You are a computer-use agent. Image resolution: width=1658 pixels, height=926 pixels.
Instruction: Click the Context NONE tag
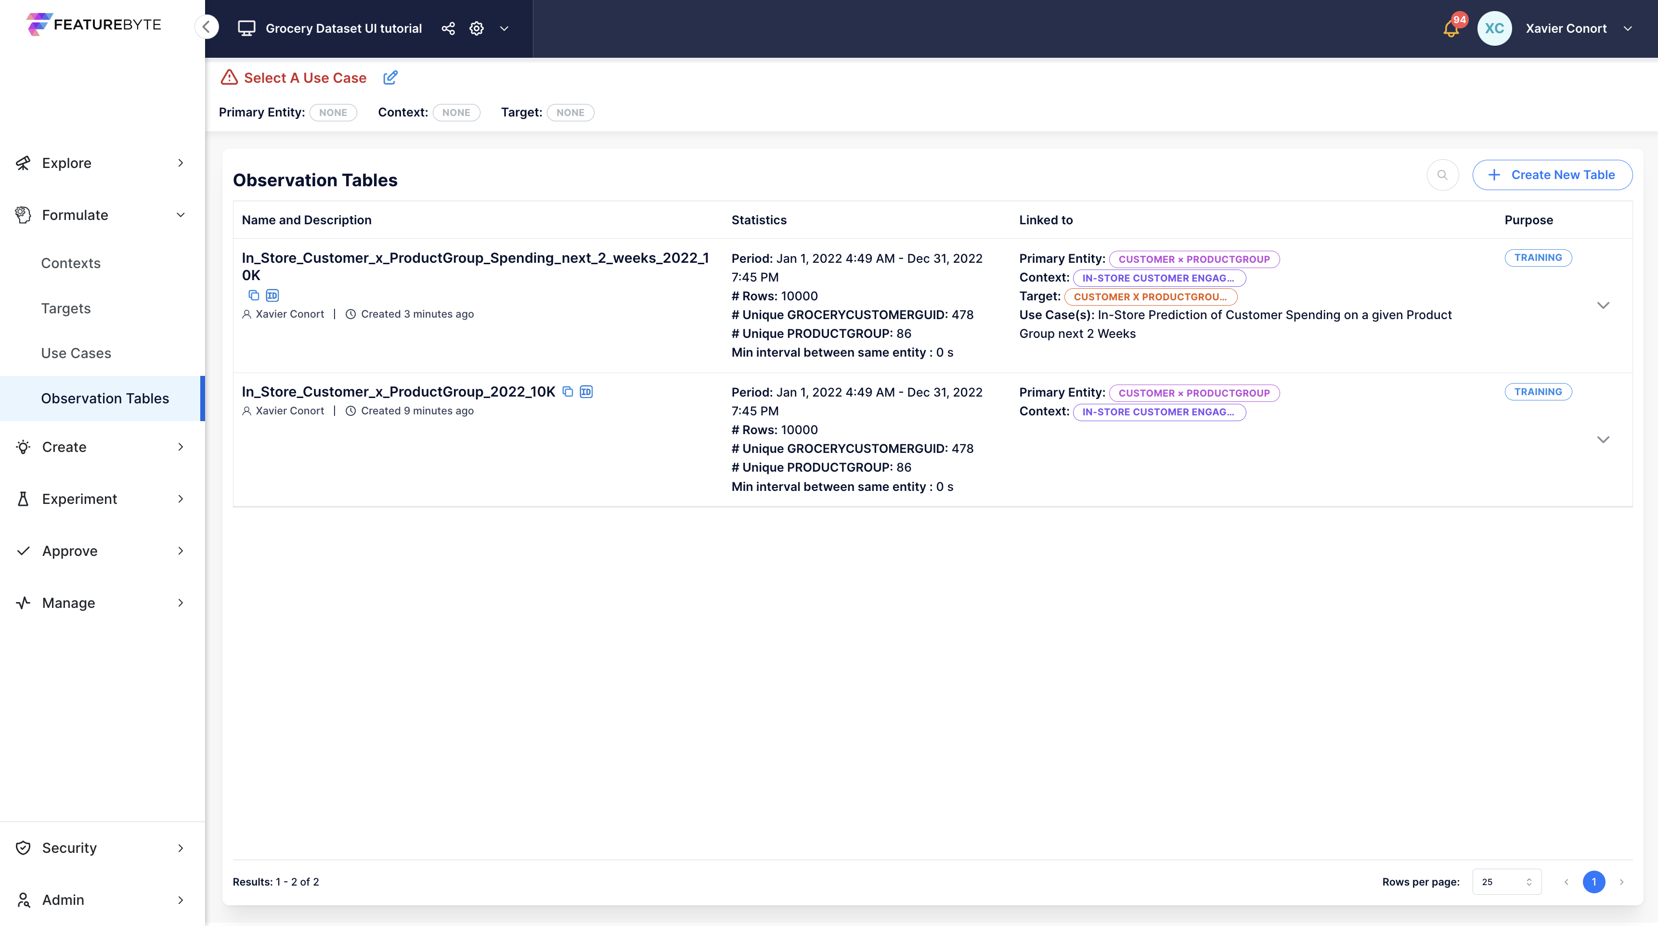[456, 113]
